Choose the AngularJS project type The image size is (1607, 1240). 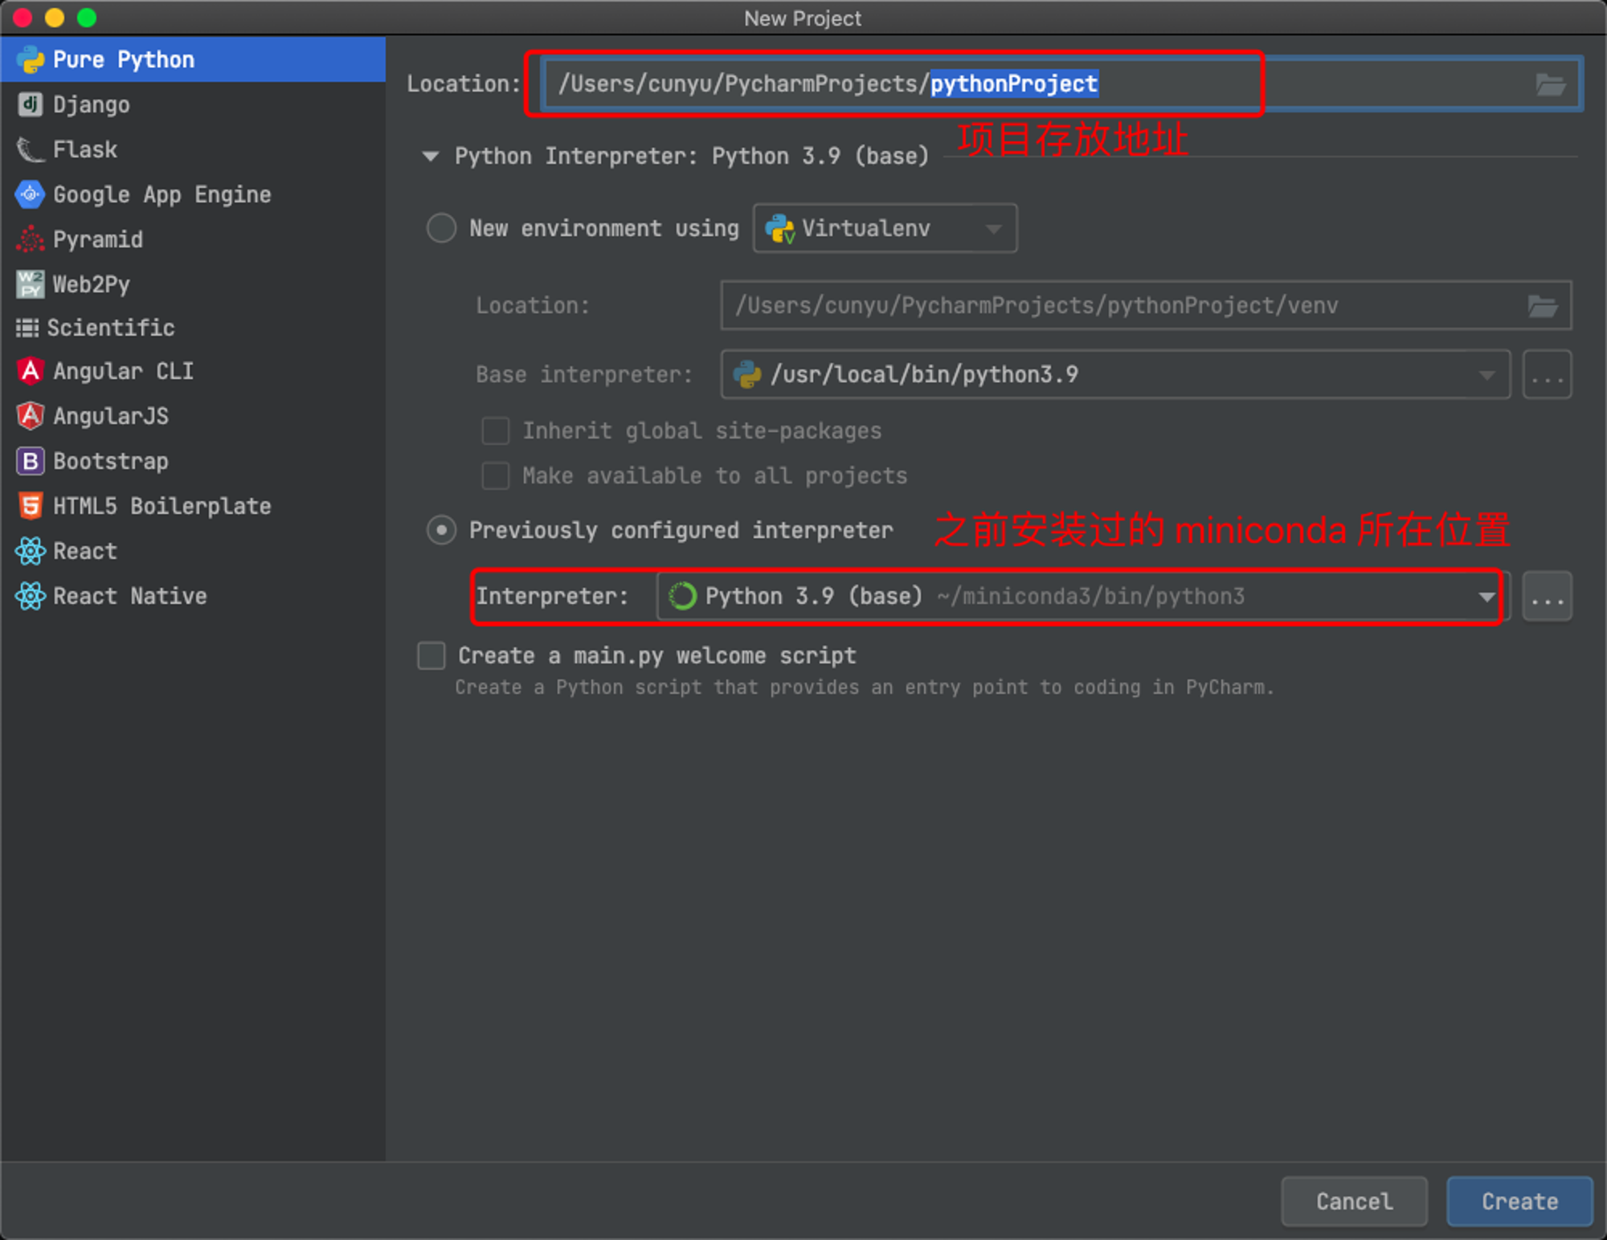coord(193,416)
